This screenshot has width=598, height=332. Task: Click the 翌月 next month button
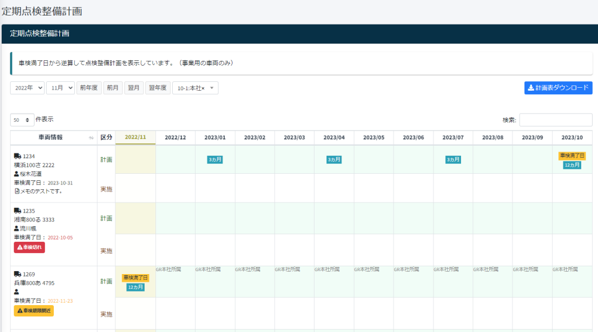(x=135, y=88)
